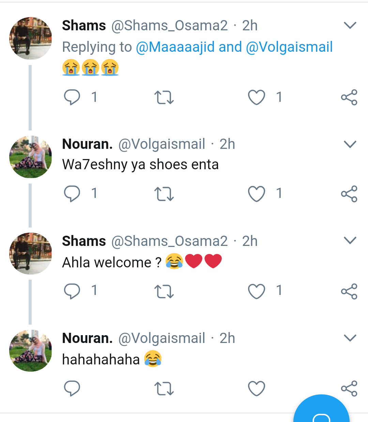Reply to Shams' crying emoji tweet
368x422 pixels.
[x=72, y=97]
